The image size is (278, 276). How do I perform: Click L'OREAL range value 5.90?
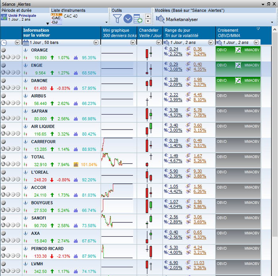[x=174, y=171]
